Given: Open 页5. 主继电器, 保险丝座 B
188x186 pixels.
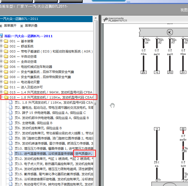Looking at the screenshot, I should coord(34,123).
